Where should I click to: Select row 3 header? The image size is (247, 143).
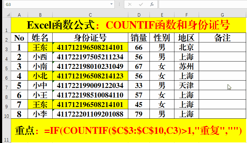pos(6,48)
